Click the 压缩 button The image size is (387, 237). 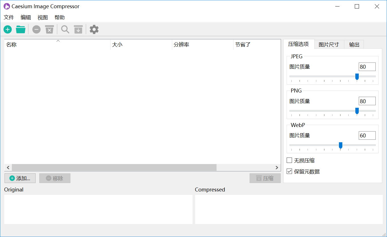pos(265,178)
